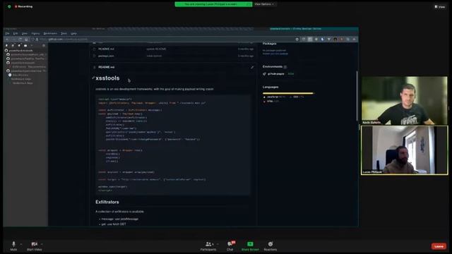Click the green encryption shield icon
The height and width of the screenshot is (254, 452).
point(9,6)
